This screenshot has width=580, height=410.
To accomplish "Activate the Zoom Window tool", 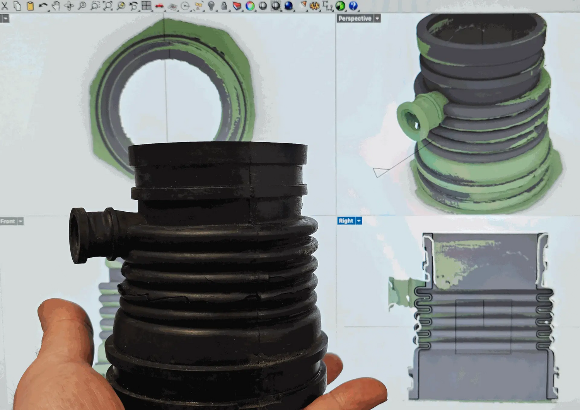I will (95, 5).
